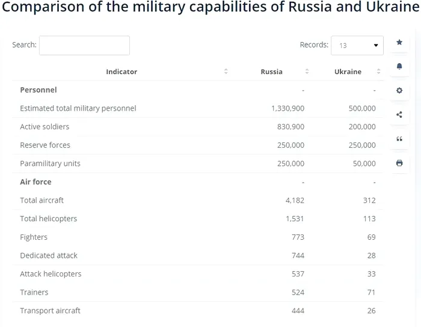Click the Attack helicopters row label
The height and width of the screenshot is (327, 421).
[51, 274]
